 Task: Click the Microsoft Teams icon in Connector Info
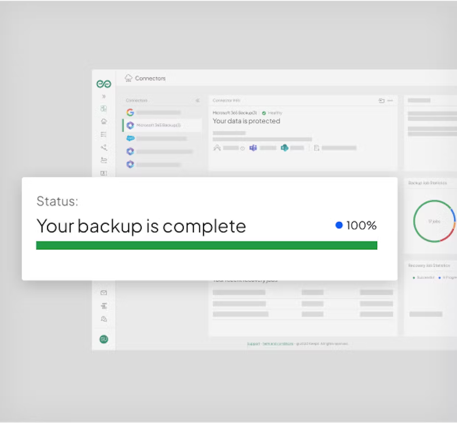click(253, 147)
